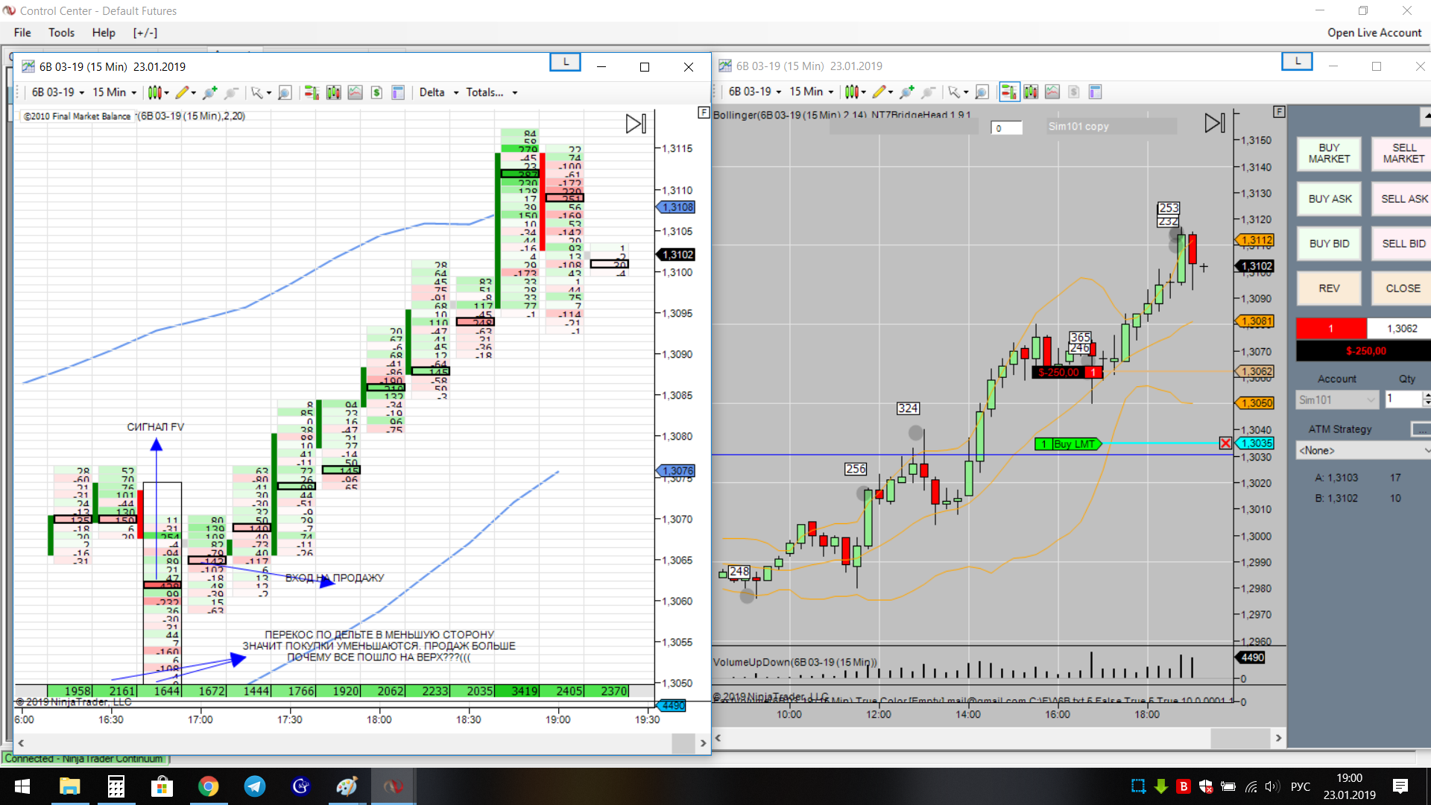
Task: Open the ATM Strategy None dropdown
Action: coord(1363,451)
